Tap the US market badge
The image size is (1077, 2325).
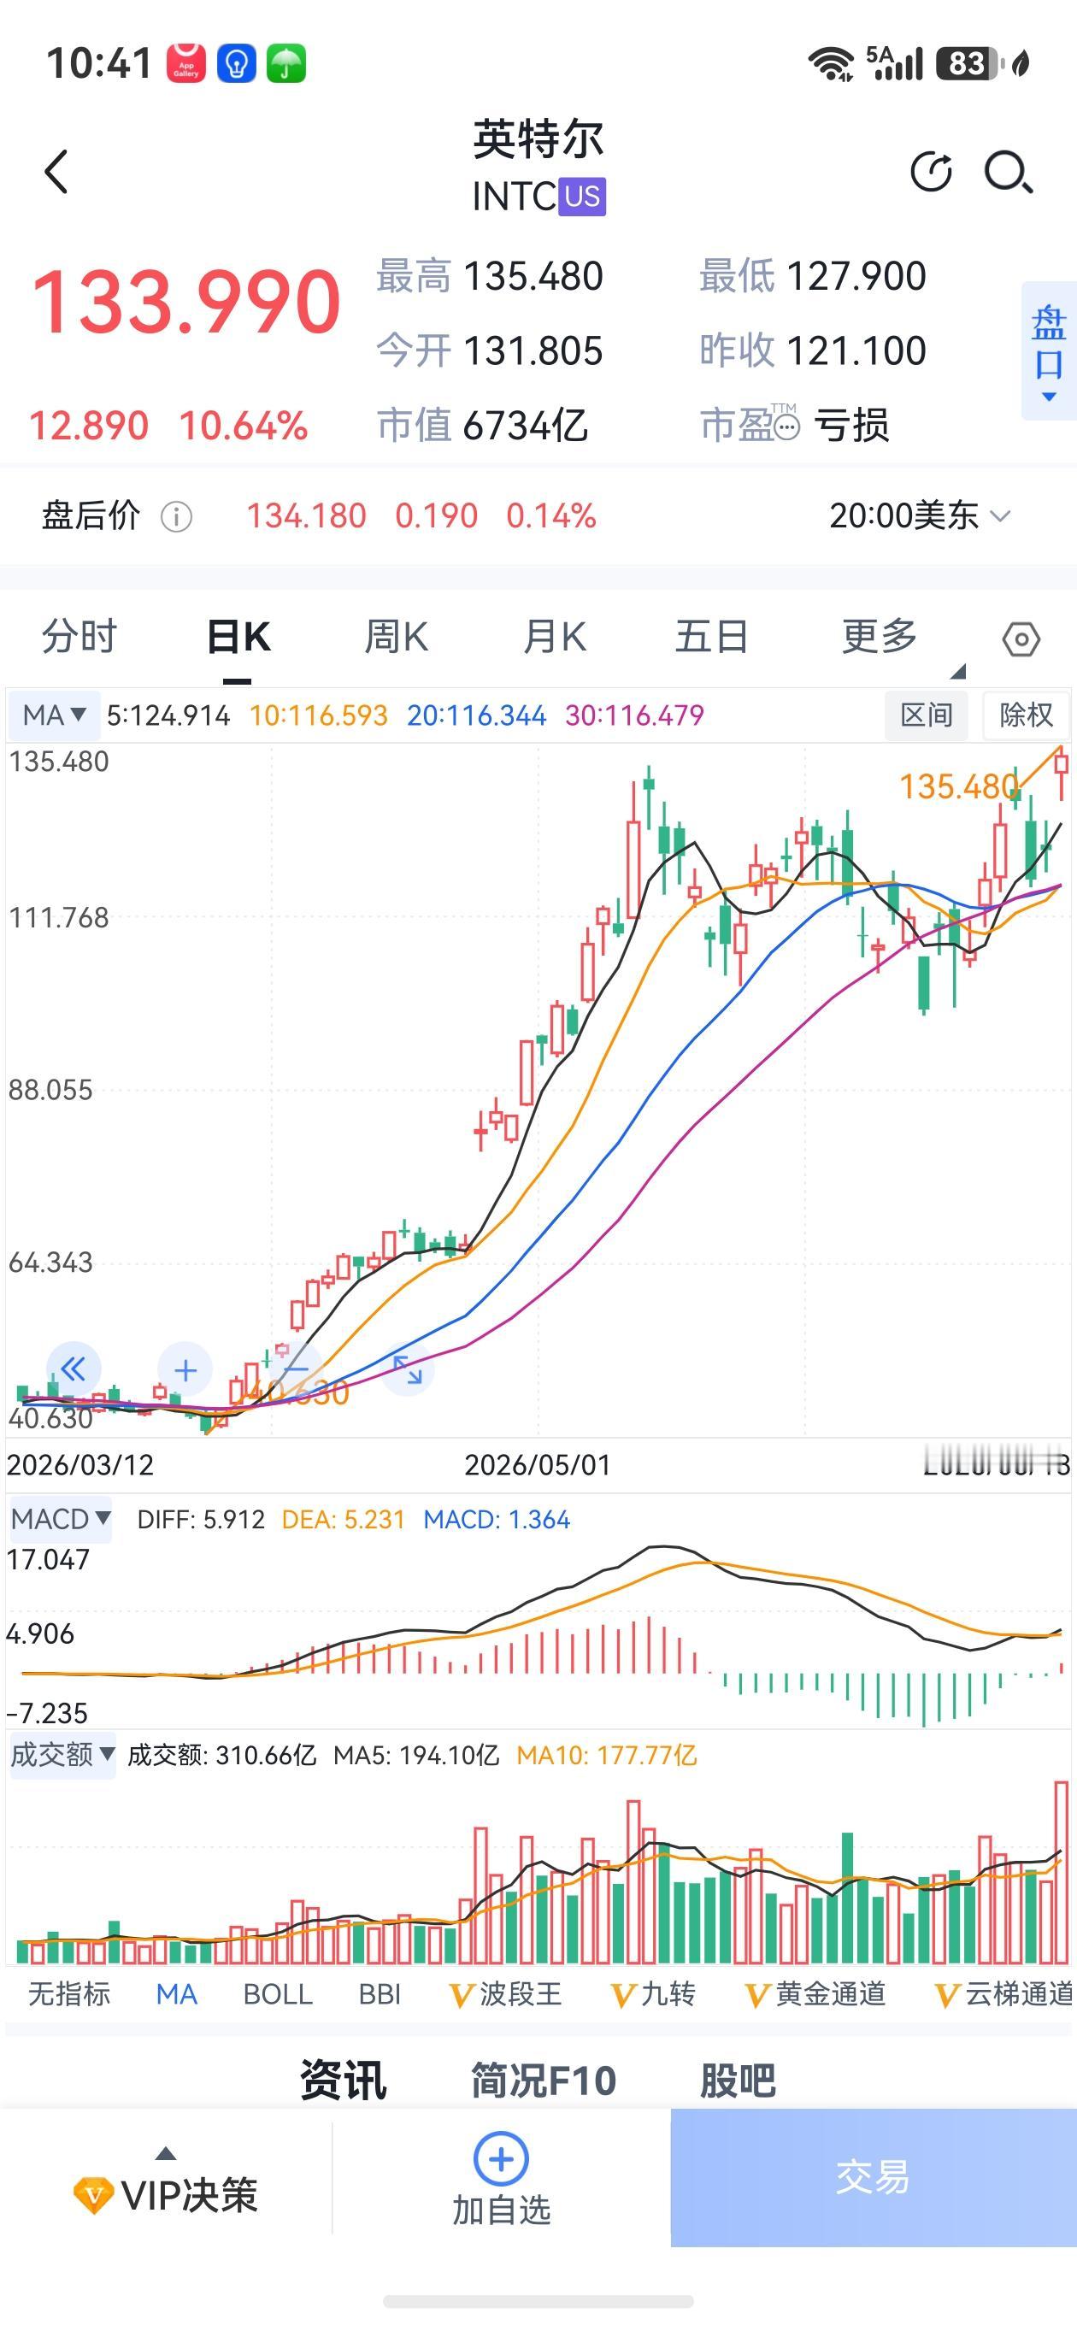pos(582,197)
